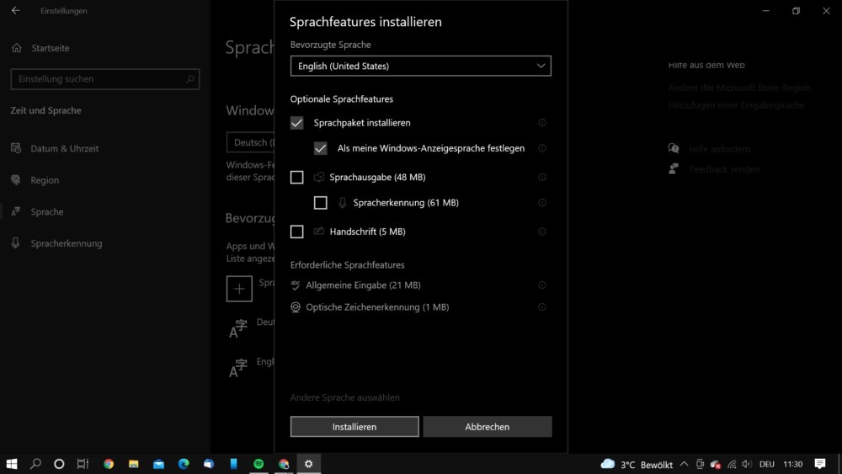Uncheck Als meine Windows-Anzeigesprache festlegen

click(x=321, y=148)
